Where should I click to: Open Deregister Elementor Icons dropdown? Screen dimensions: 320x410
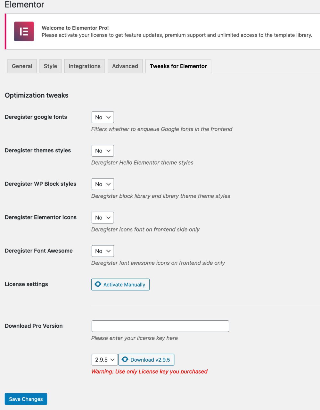[103, 217]
